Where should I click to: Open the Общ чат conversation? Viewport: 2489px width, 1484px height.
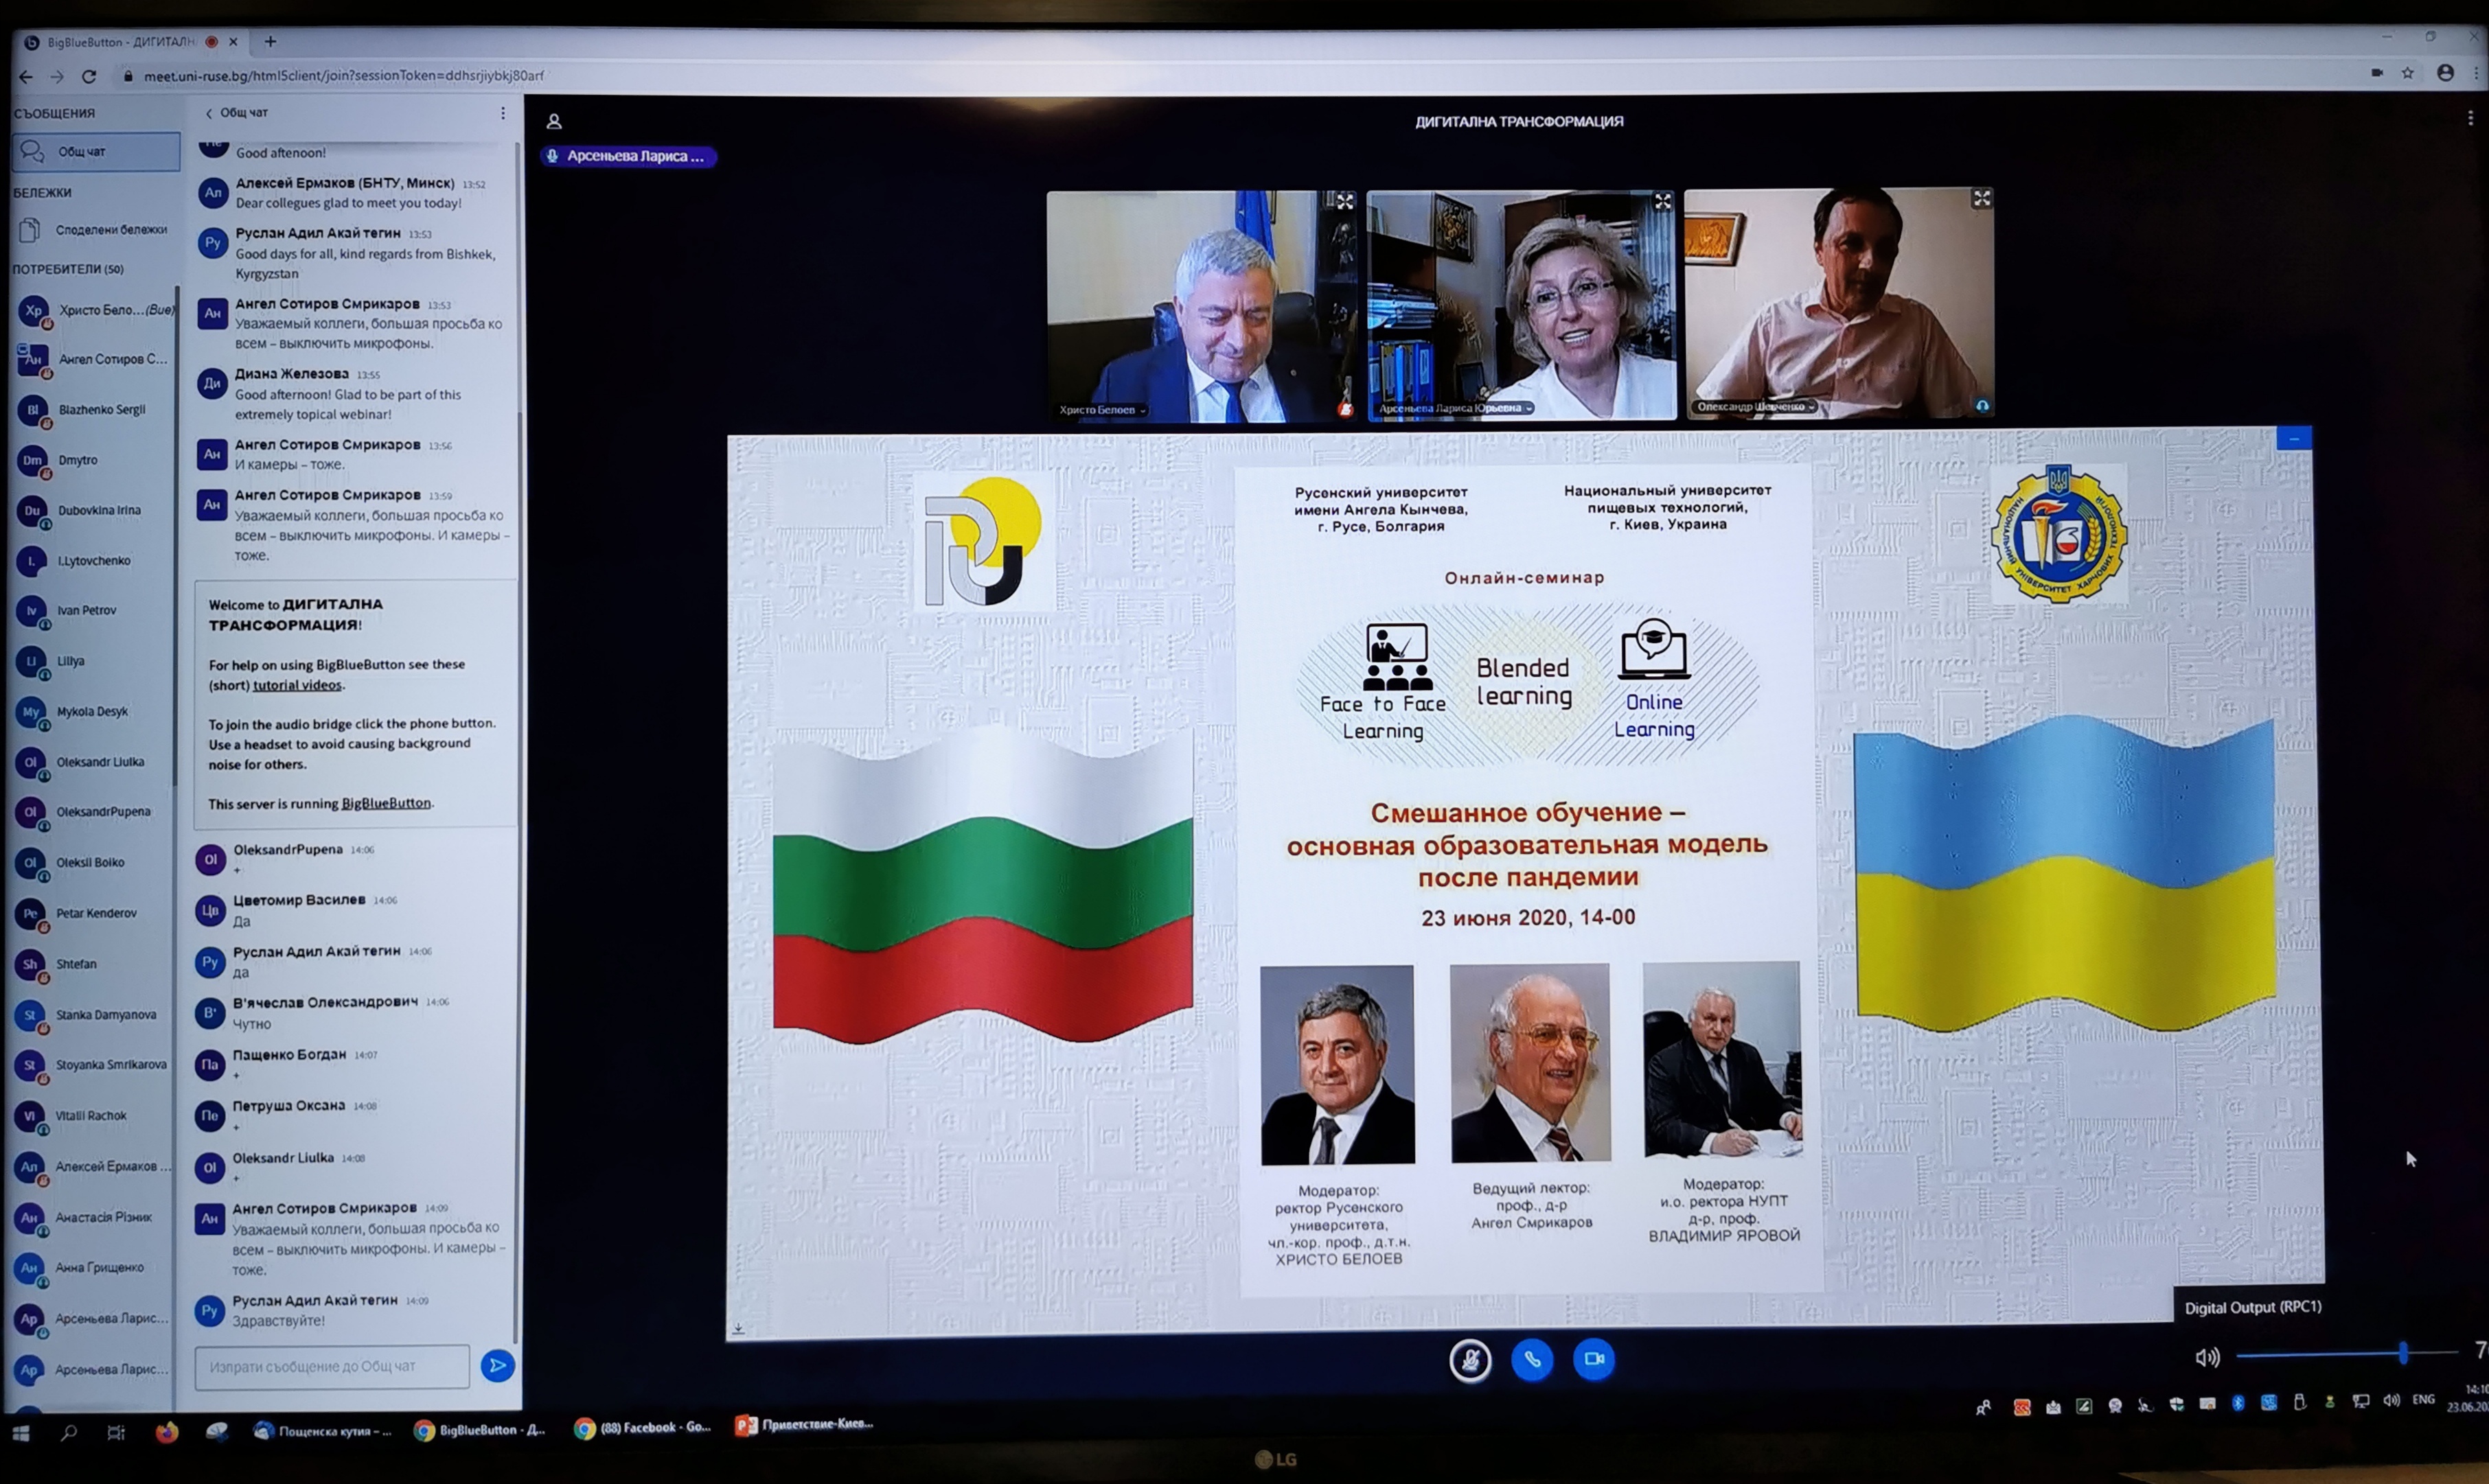coord(95,152)
